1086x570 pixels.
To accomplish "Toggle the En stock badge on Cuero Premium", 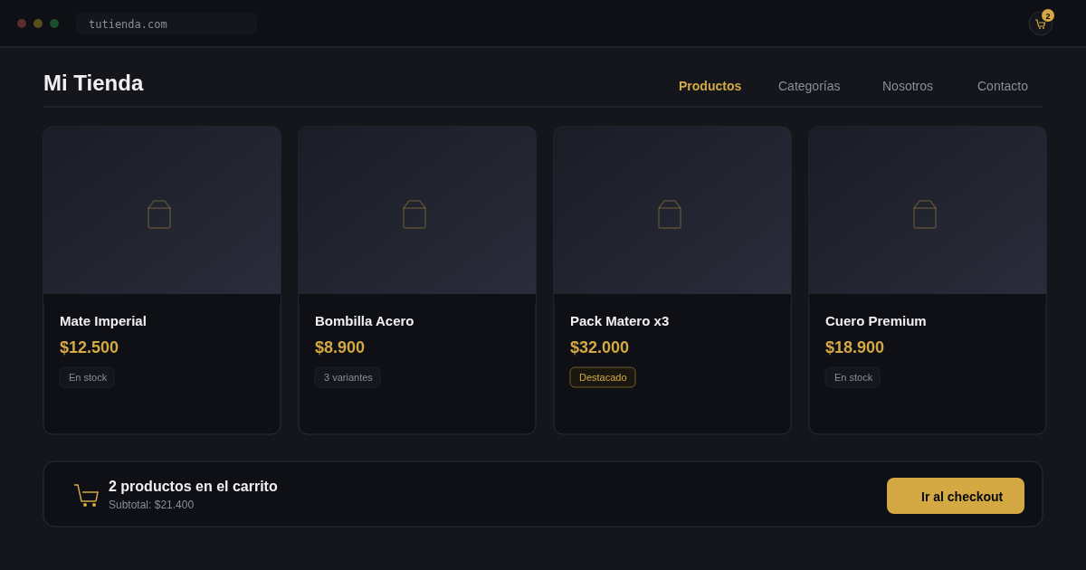I will (853, 377).
